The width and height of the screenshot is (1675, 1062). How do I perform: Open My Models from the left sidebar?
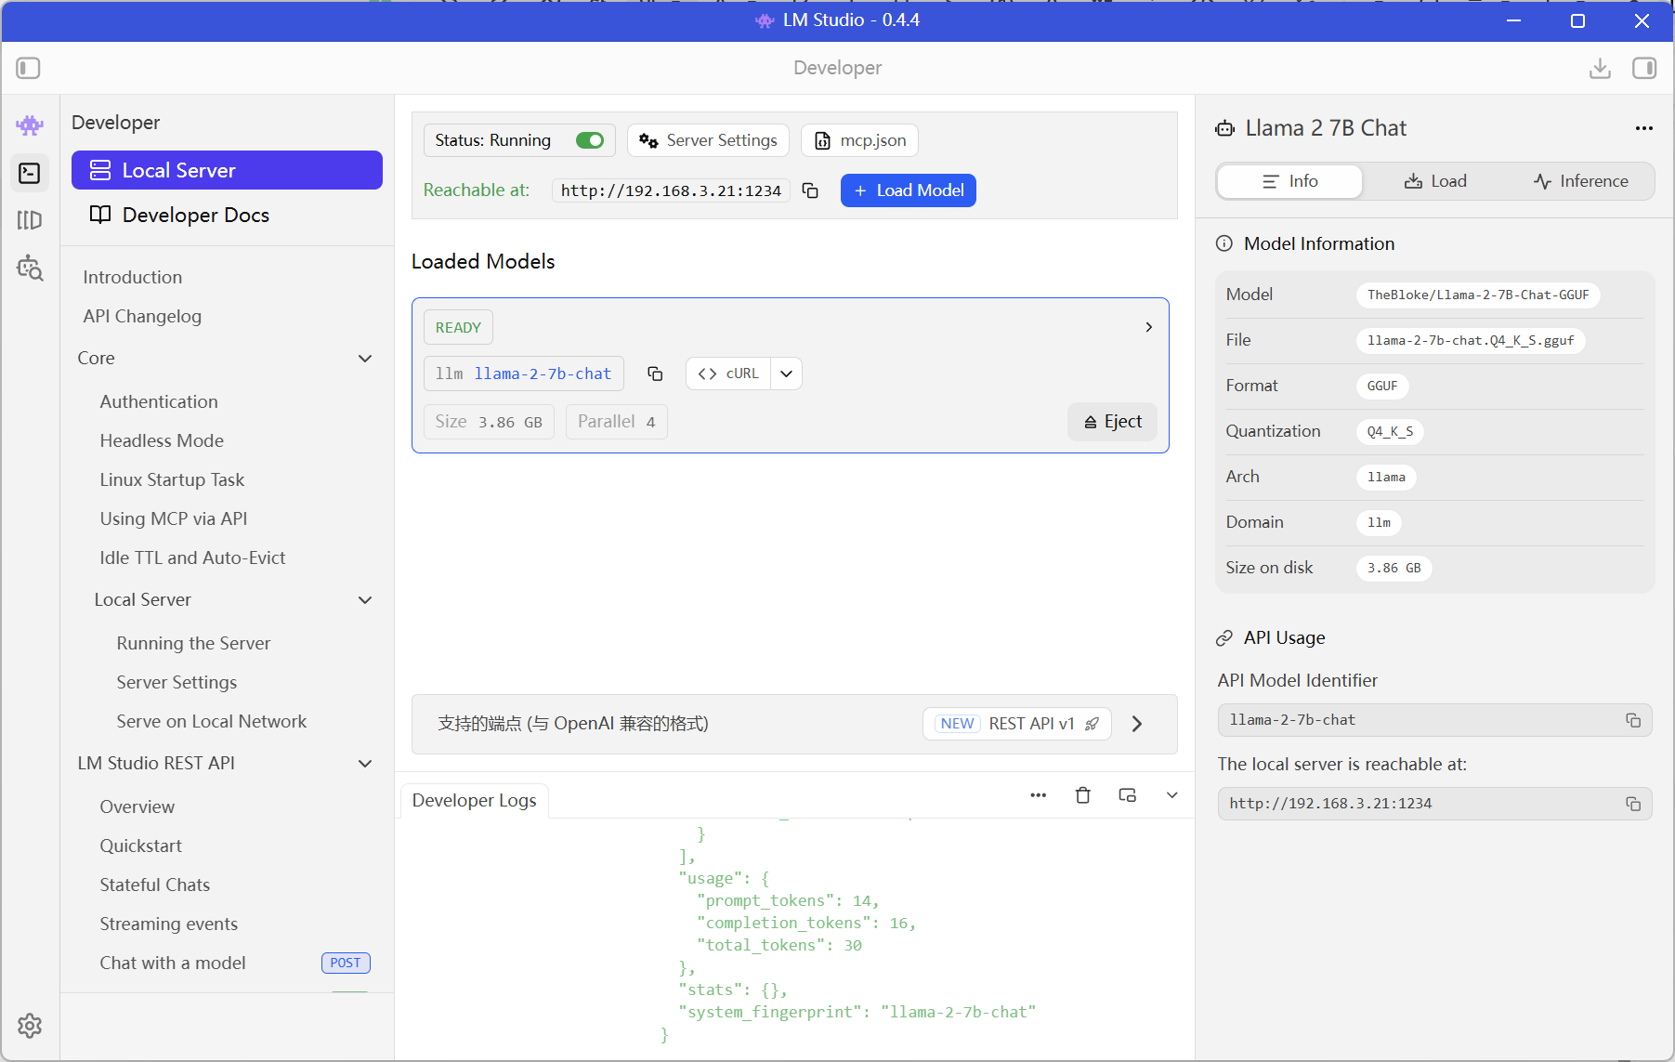click(29, 220)
